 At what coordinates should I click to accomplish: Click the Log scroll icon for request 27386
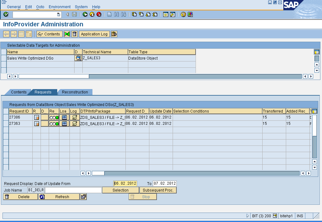point(75,117)
